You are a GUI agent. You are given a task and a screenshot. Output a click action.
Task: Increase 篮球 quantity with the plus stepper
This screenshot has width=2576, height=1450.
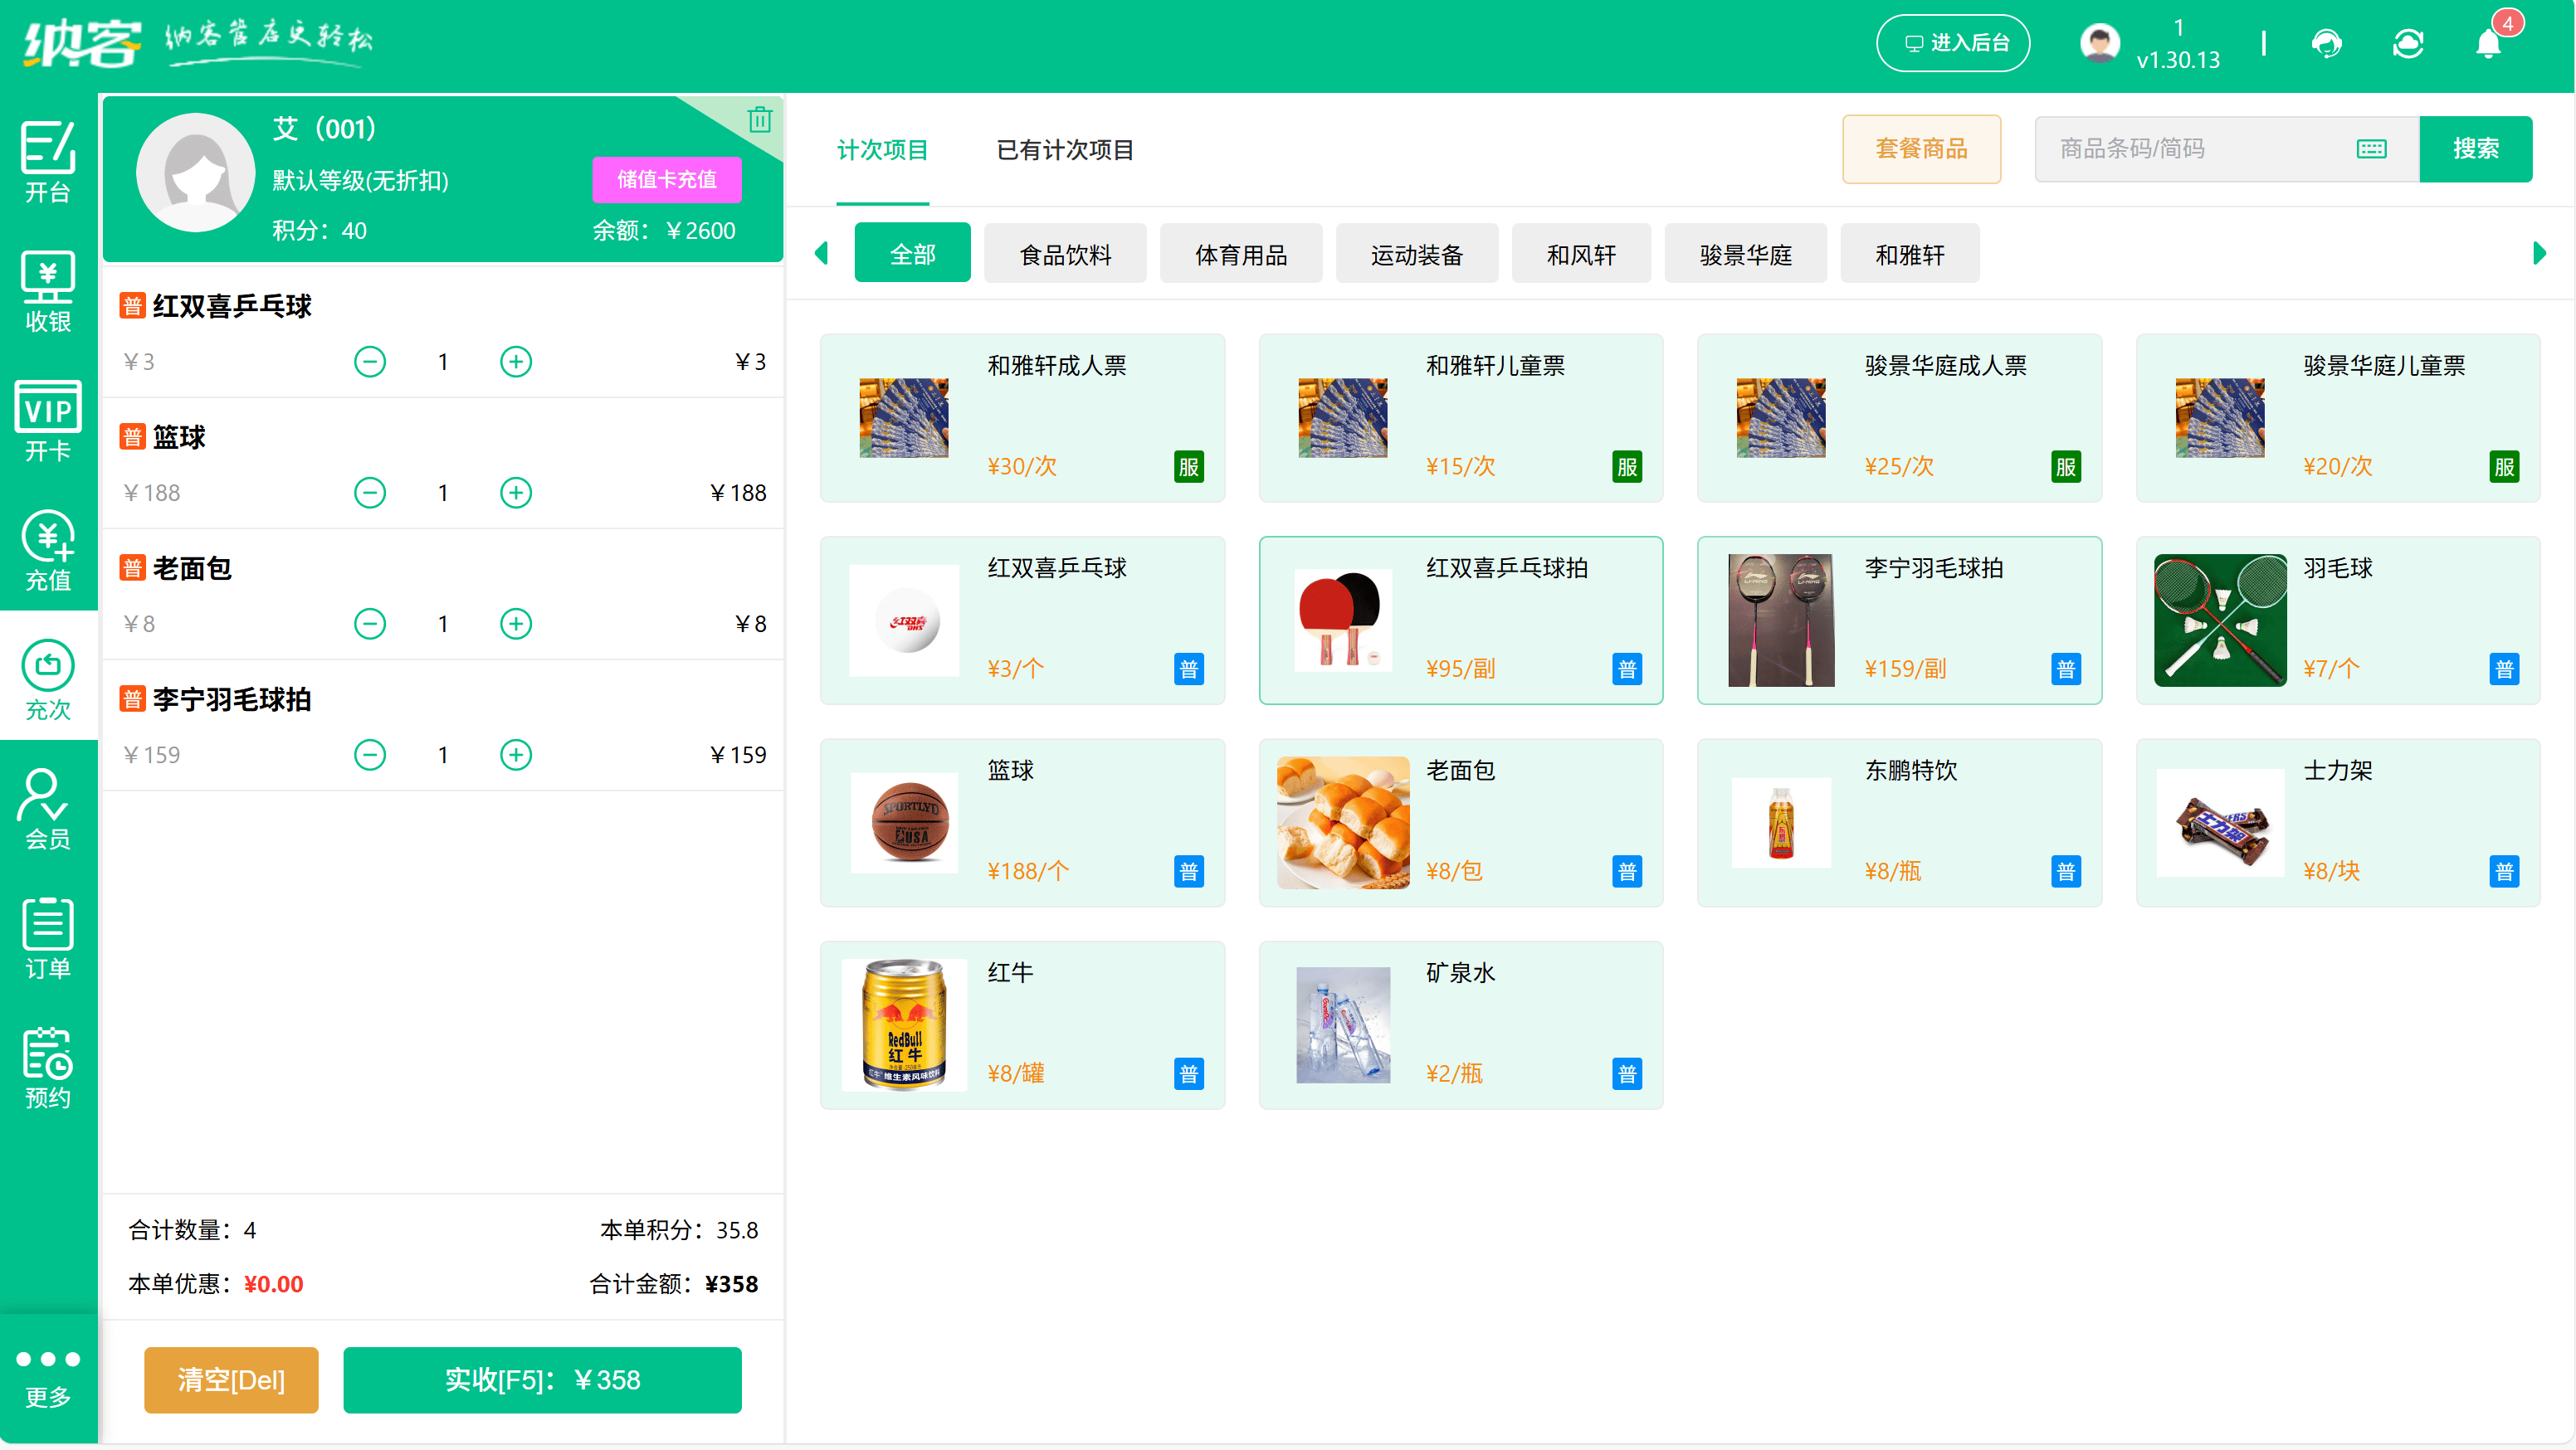coord(515,492)
